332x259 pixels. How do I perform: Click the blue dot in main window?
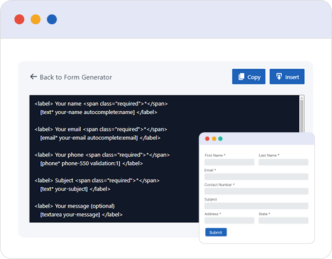click(x=52, y=19)
